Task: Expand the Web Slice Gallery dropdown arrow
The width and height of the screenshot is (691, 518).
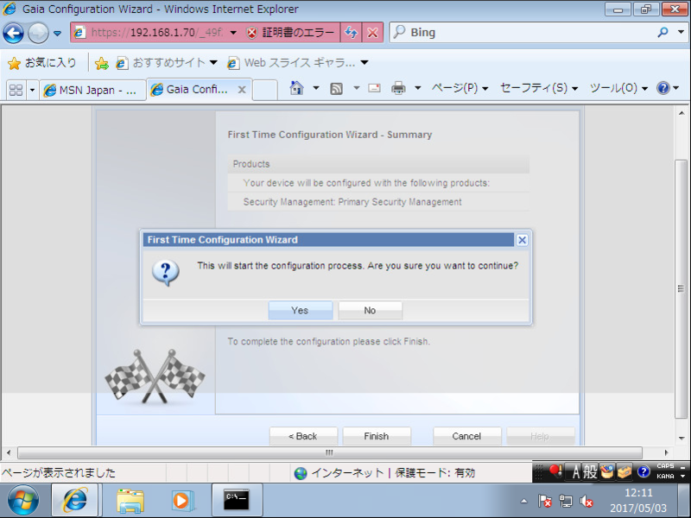Action: [x=365, y=62]
